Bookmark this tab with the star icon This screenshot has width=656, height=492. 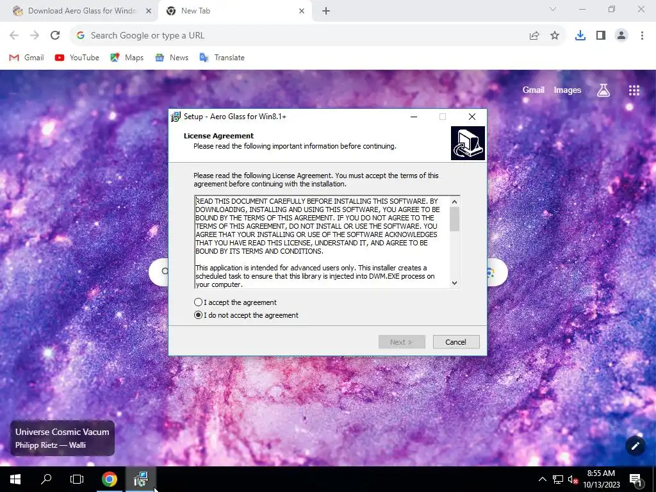coord(555,36)
